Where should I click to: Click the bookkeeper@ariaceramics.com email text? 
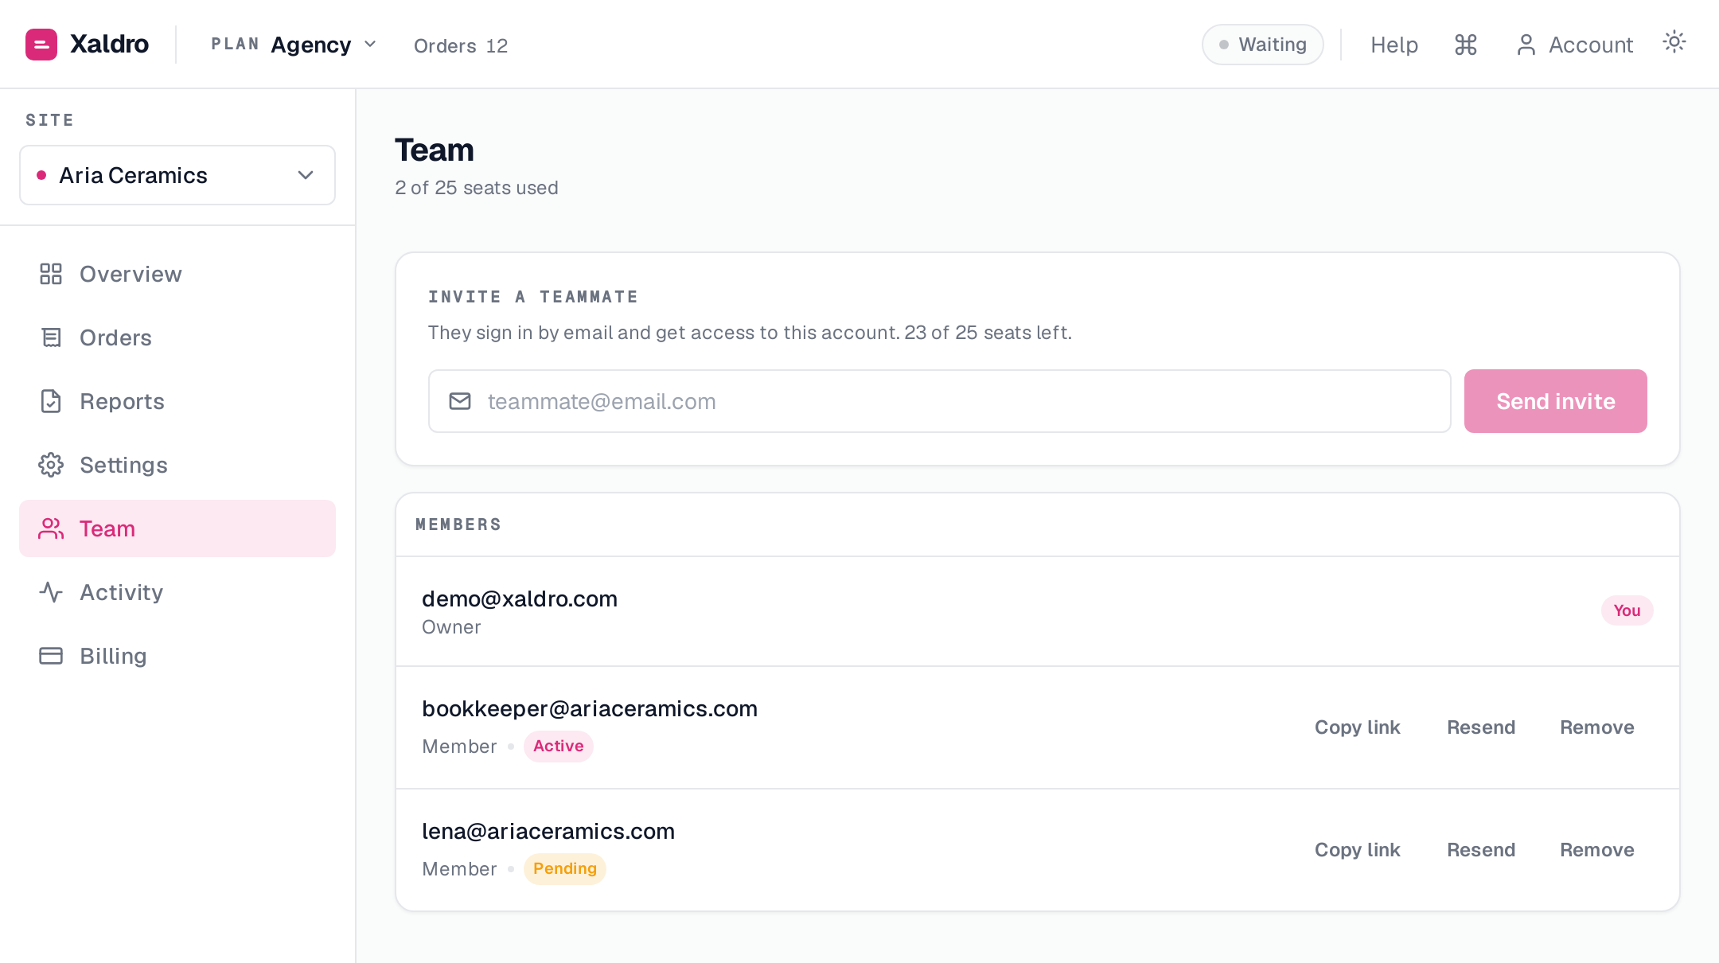(x=590, y=708)
